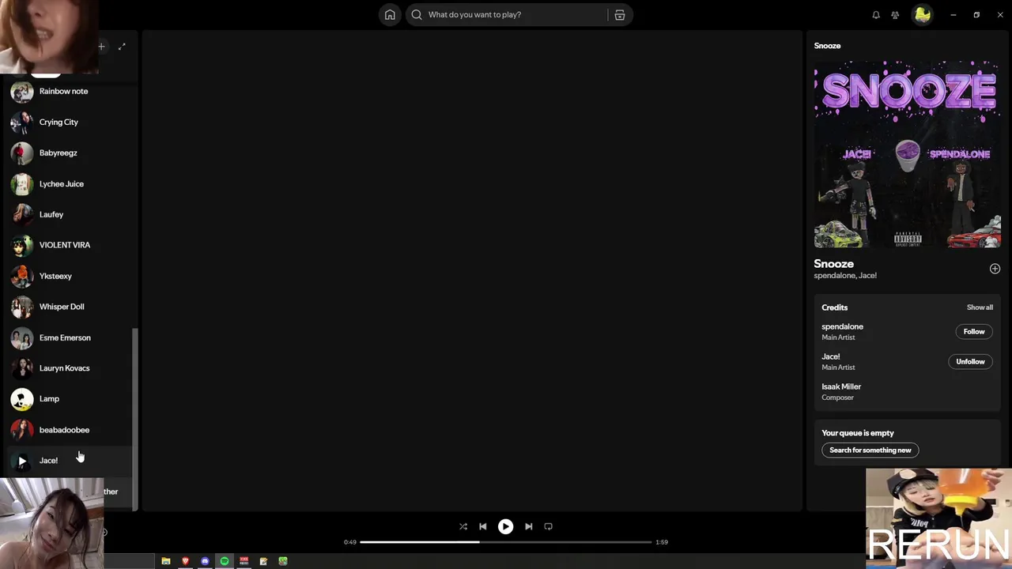
Task: Click total duration 1:59
Action: click(662, 542)
